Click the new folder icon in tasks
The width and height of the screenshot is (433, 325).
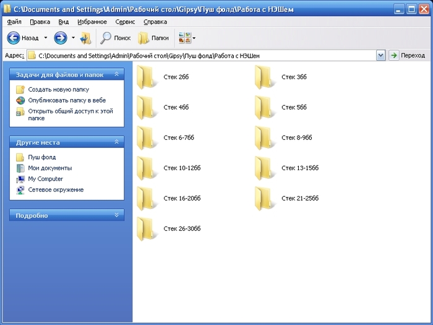point(20,90)
